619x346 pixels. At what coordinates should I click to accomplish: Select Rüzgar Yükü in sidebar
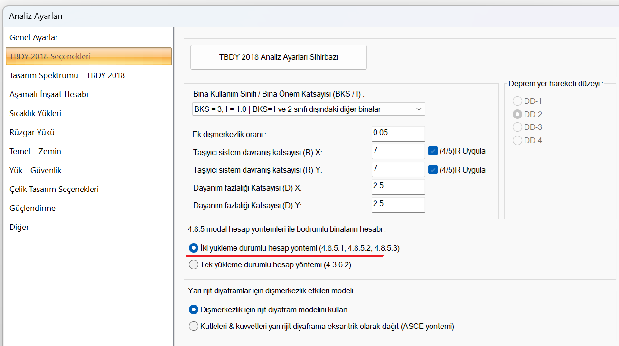point(32,132)
